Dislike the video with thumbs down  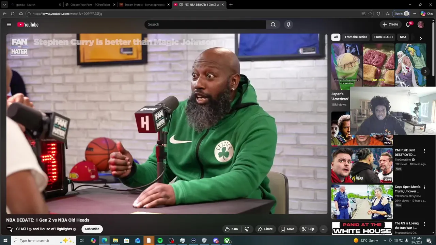click(247, 229)
